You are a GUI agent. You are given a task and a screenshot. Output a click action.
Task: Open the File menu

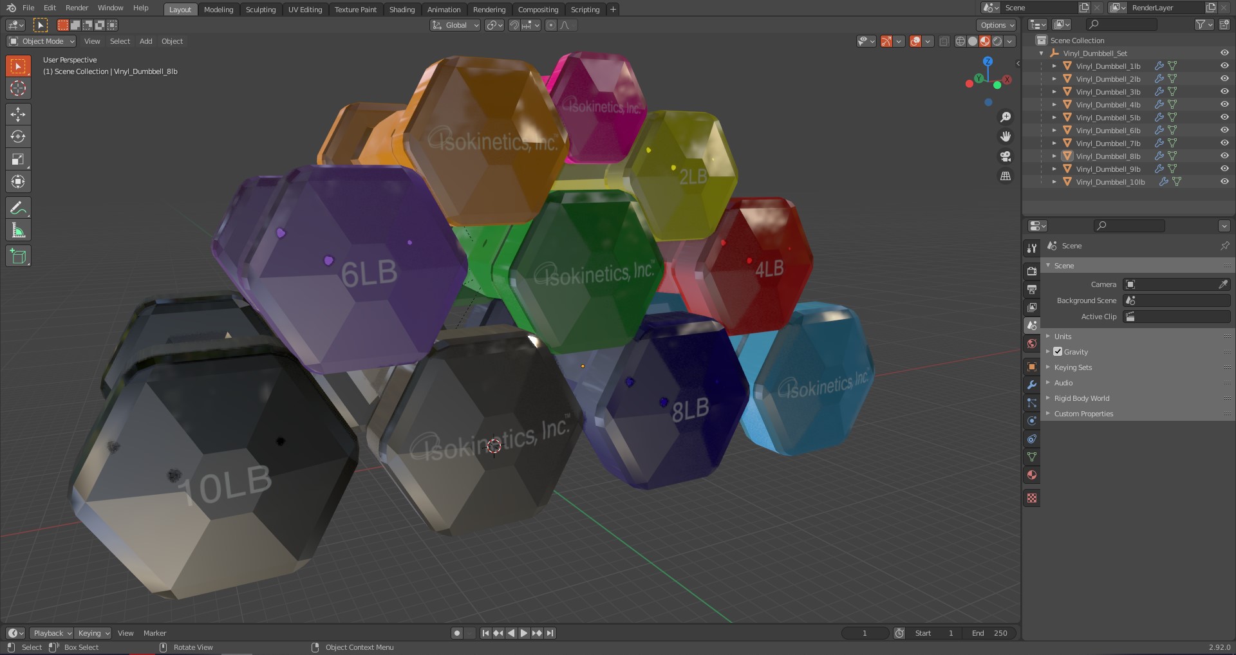click(x=28, y=8)
